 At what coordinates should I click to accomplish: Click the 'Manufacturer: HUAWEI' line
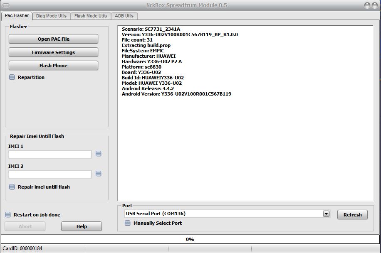pos(148,56)
